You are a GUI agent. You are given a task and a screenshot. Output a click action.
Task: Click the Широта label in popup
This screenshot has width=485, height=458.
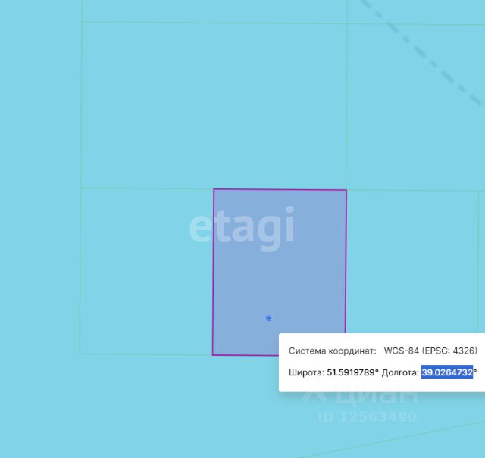point(306,372)
